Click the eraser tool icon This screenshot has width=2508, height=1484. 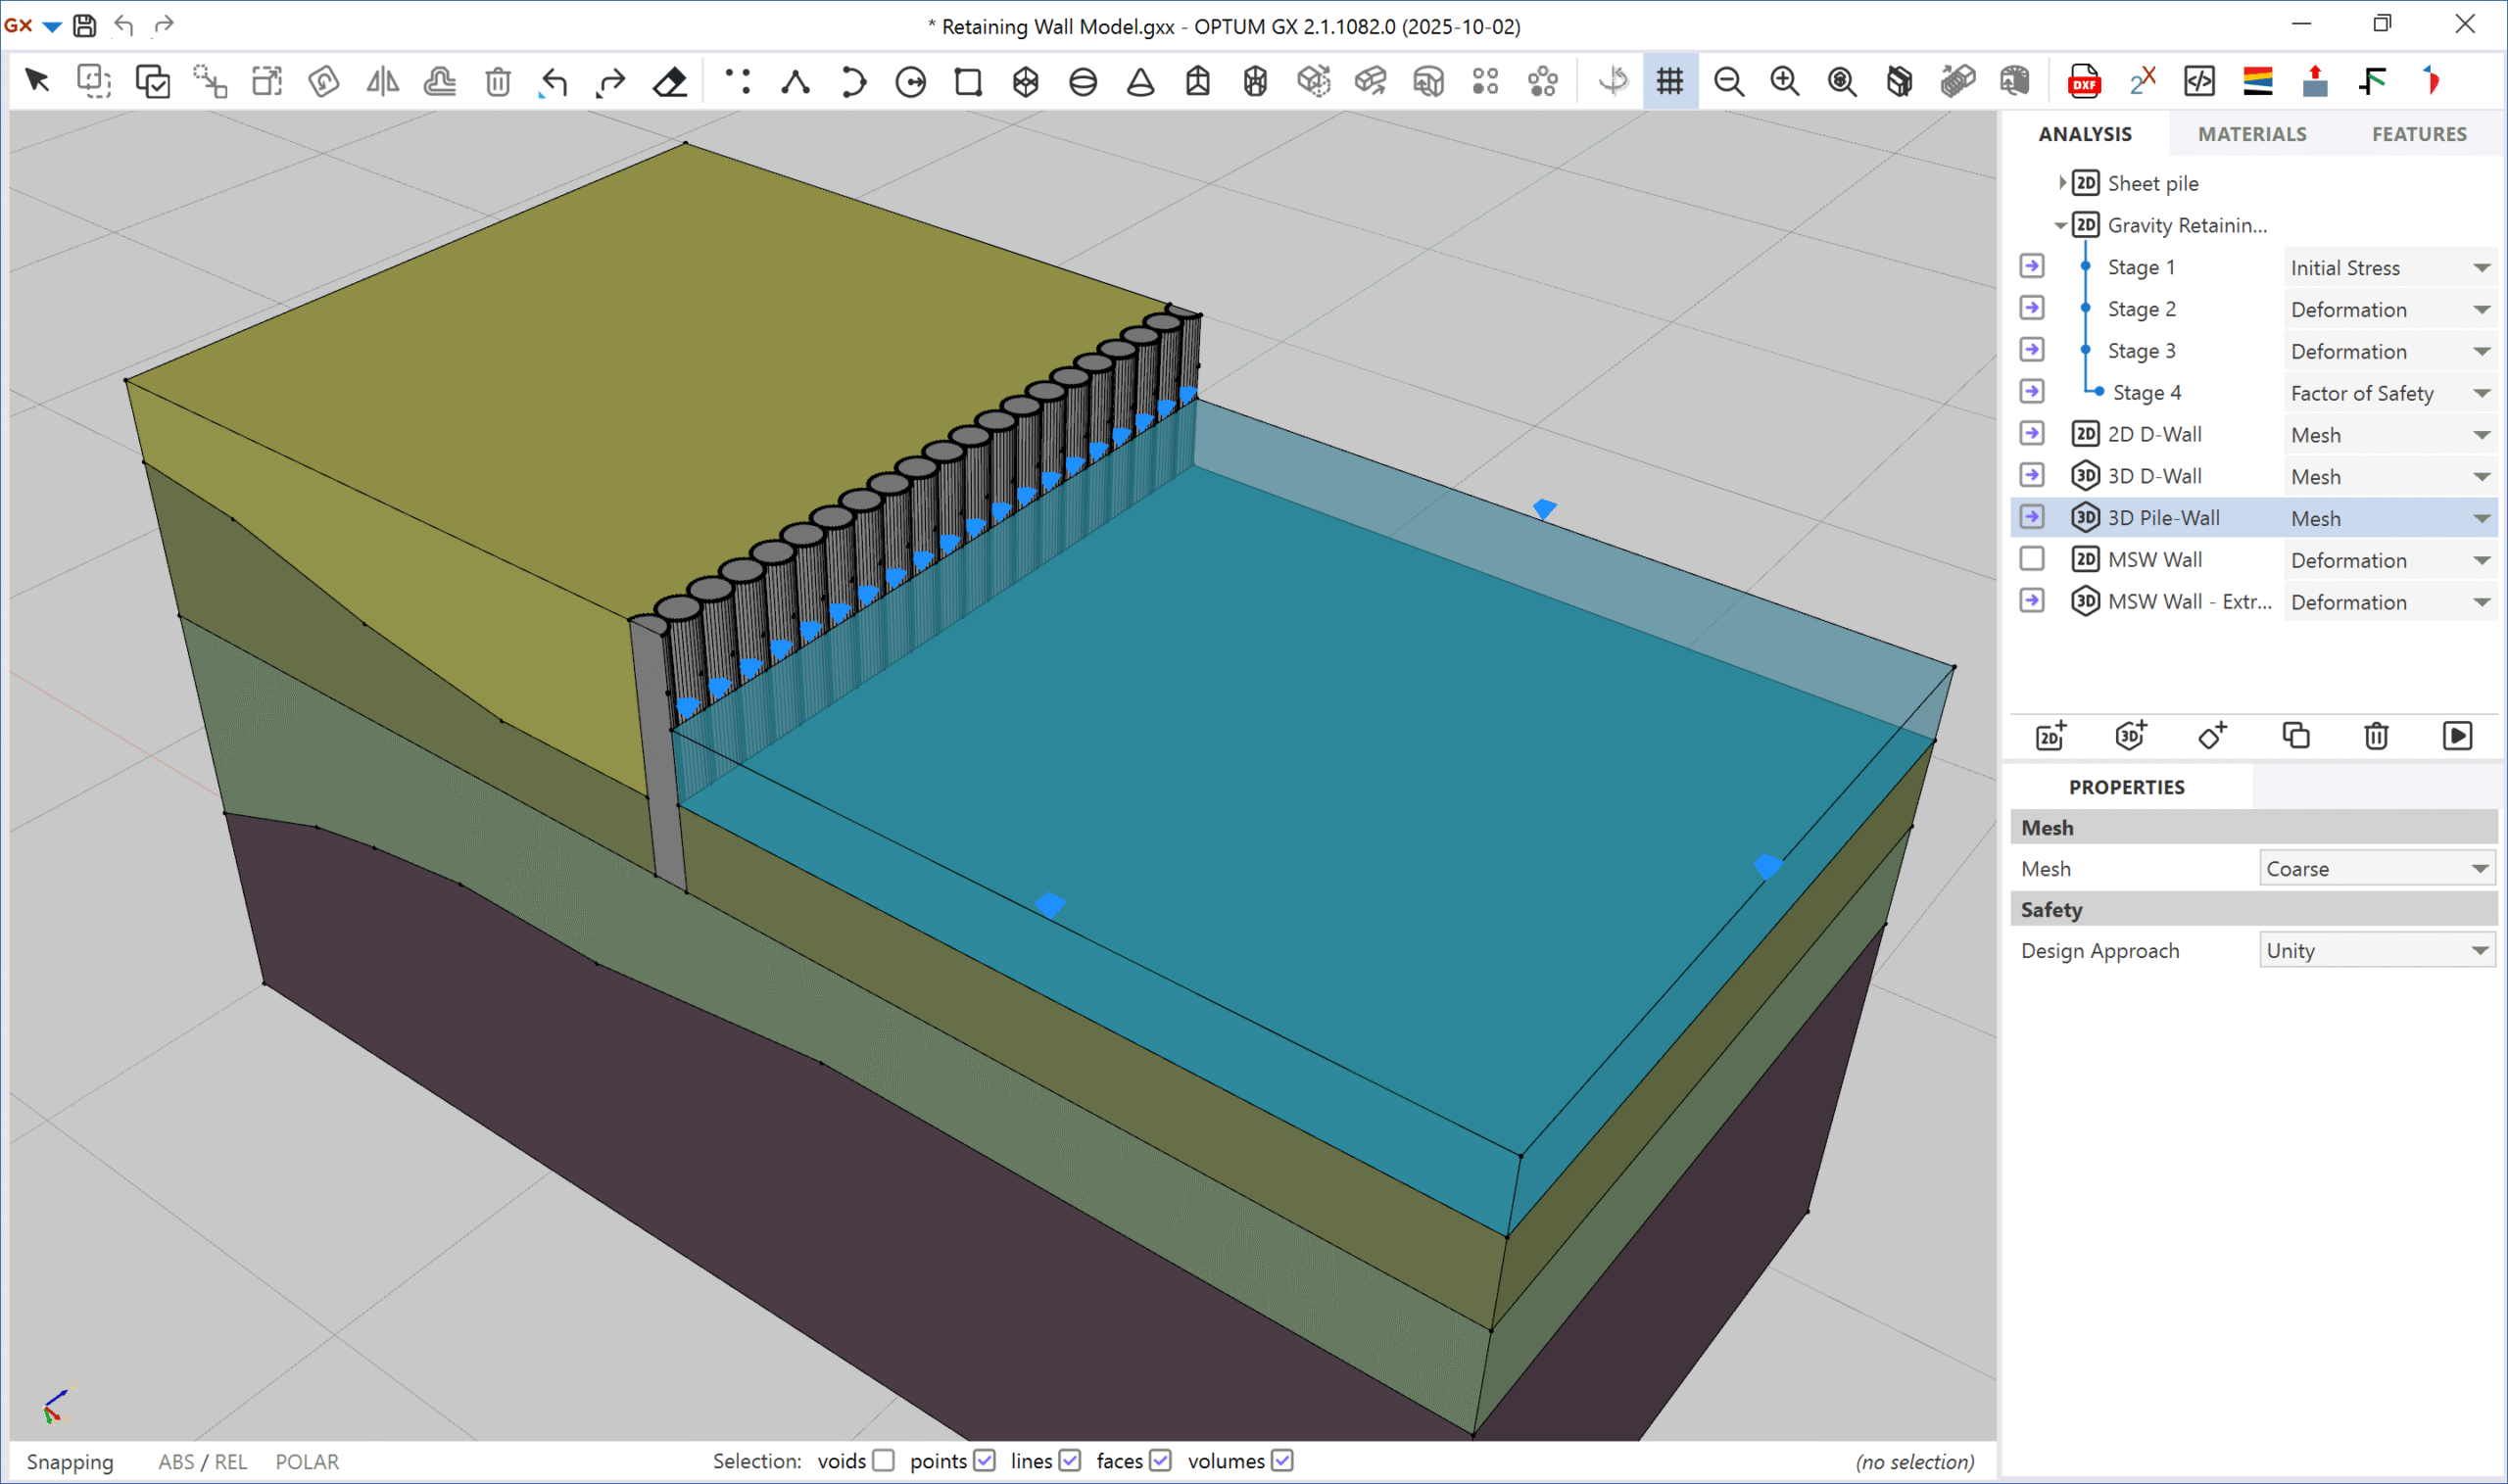(669, 81)
